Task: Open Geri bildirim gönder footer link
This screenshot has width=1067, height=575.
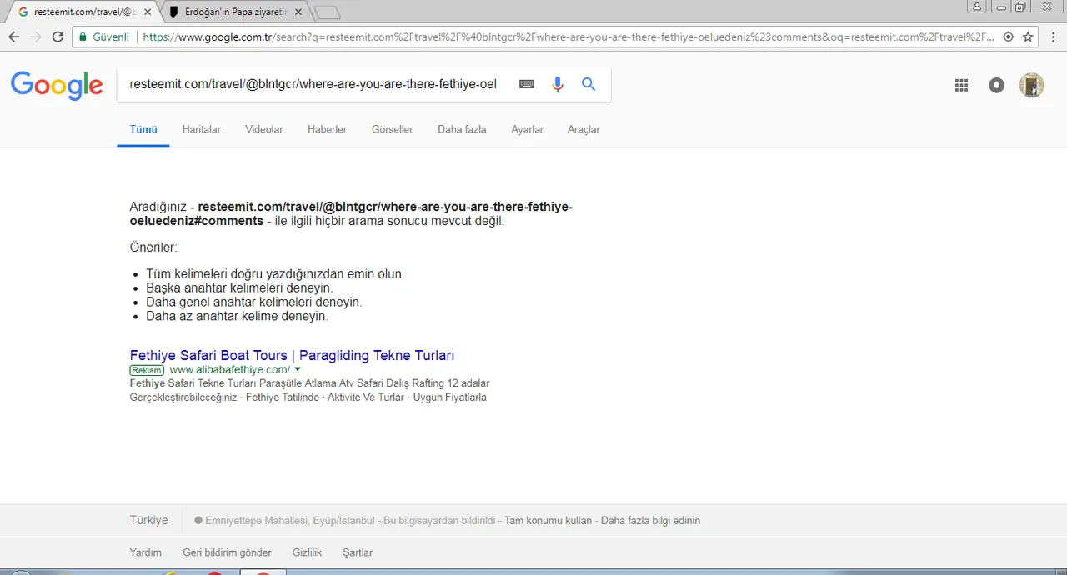Action: click(227, 552)
